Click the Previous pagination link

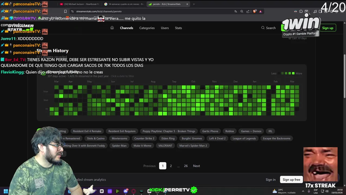pos(149,166)
